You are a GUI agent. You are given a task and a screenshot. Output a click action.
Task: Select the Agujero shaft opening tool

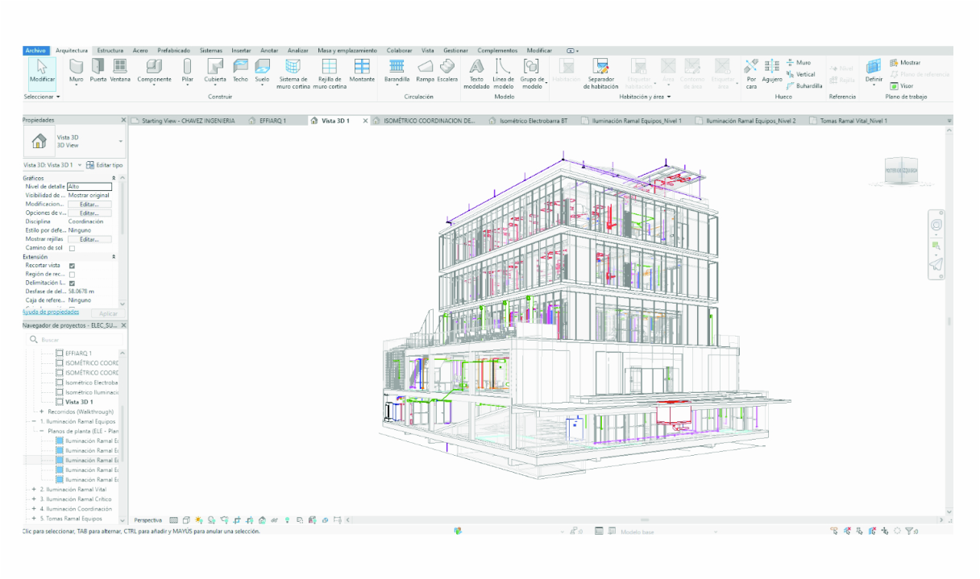point(772,70)
